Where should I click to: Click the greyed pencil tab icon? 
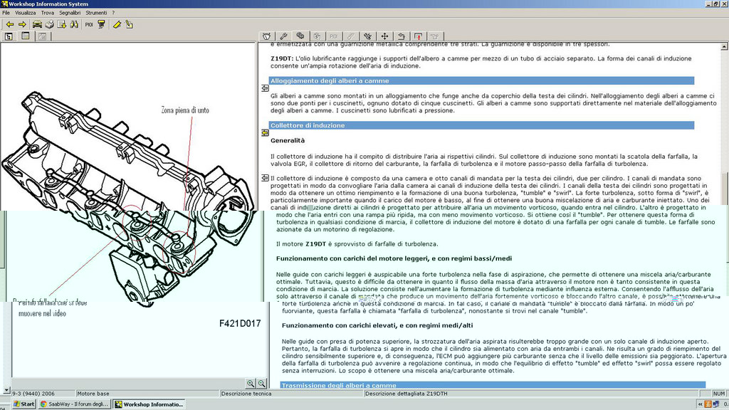pyautogui.click(x=350, y=36)
